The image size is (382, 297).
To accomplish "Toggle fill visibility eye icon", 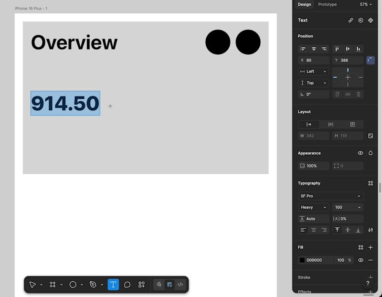I will tap(361, 260).
